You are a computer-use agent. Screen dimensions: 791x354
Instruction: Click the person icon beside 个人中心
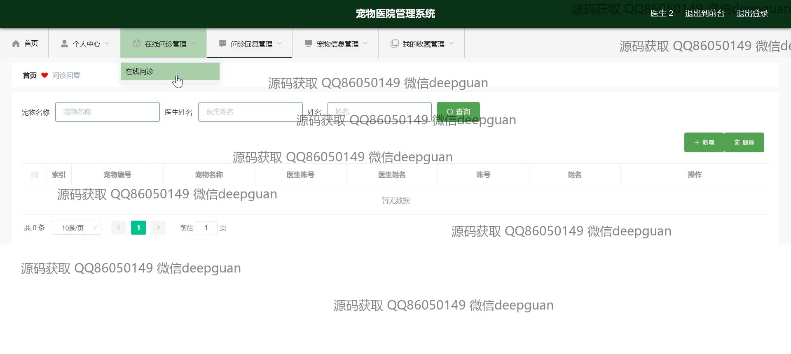pyautogui.click(x=64, y=44)
